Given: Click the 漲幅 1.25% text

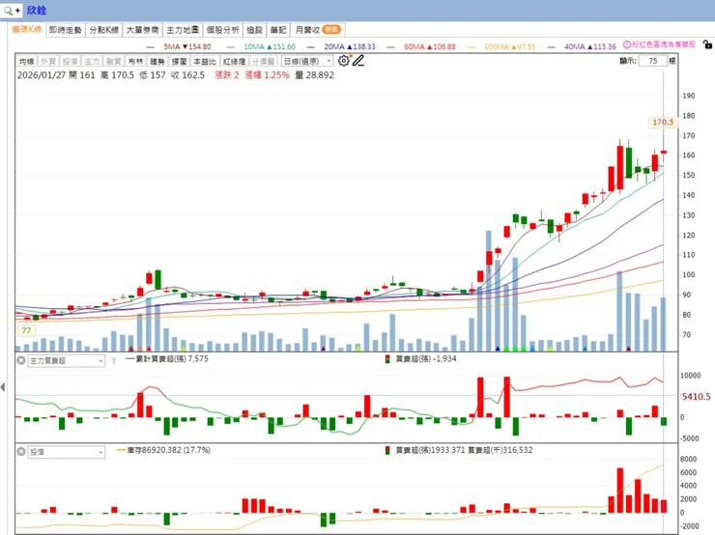Looking at the screenshot, I should click(267, 74).
